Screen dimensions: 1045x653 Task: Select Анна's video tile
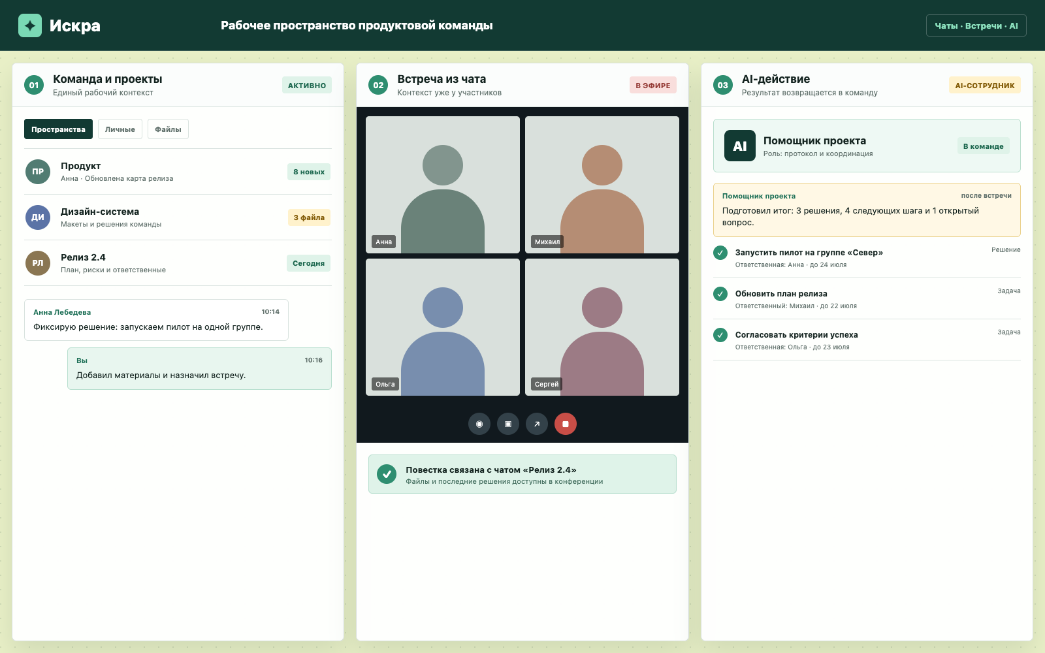click(443, 185)
